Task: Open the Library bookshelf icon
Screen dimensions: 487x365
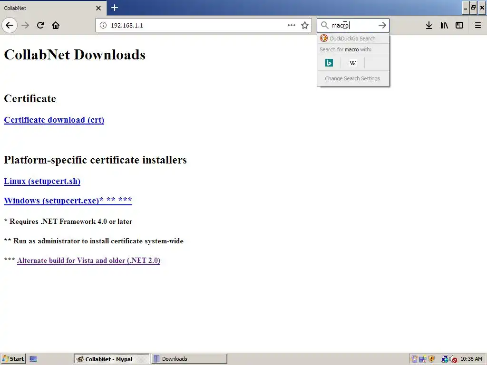Action: click(444, 25)
